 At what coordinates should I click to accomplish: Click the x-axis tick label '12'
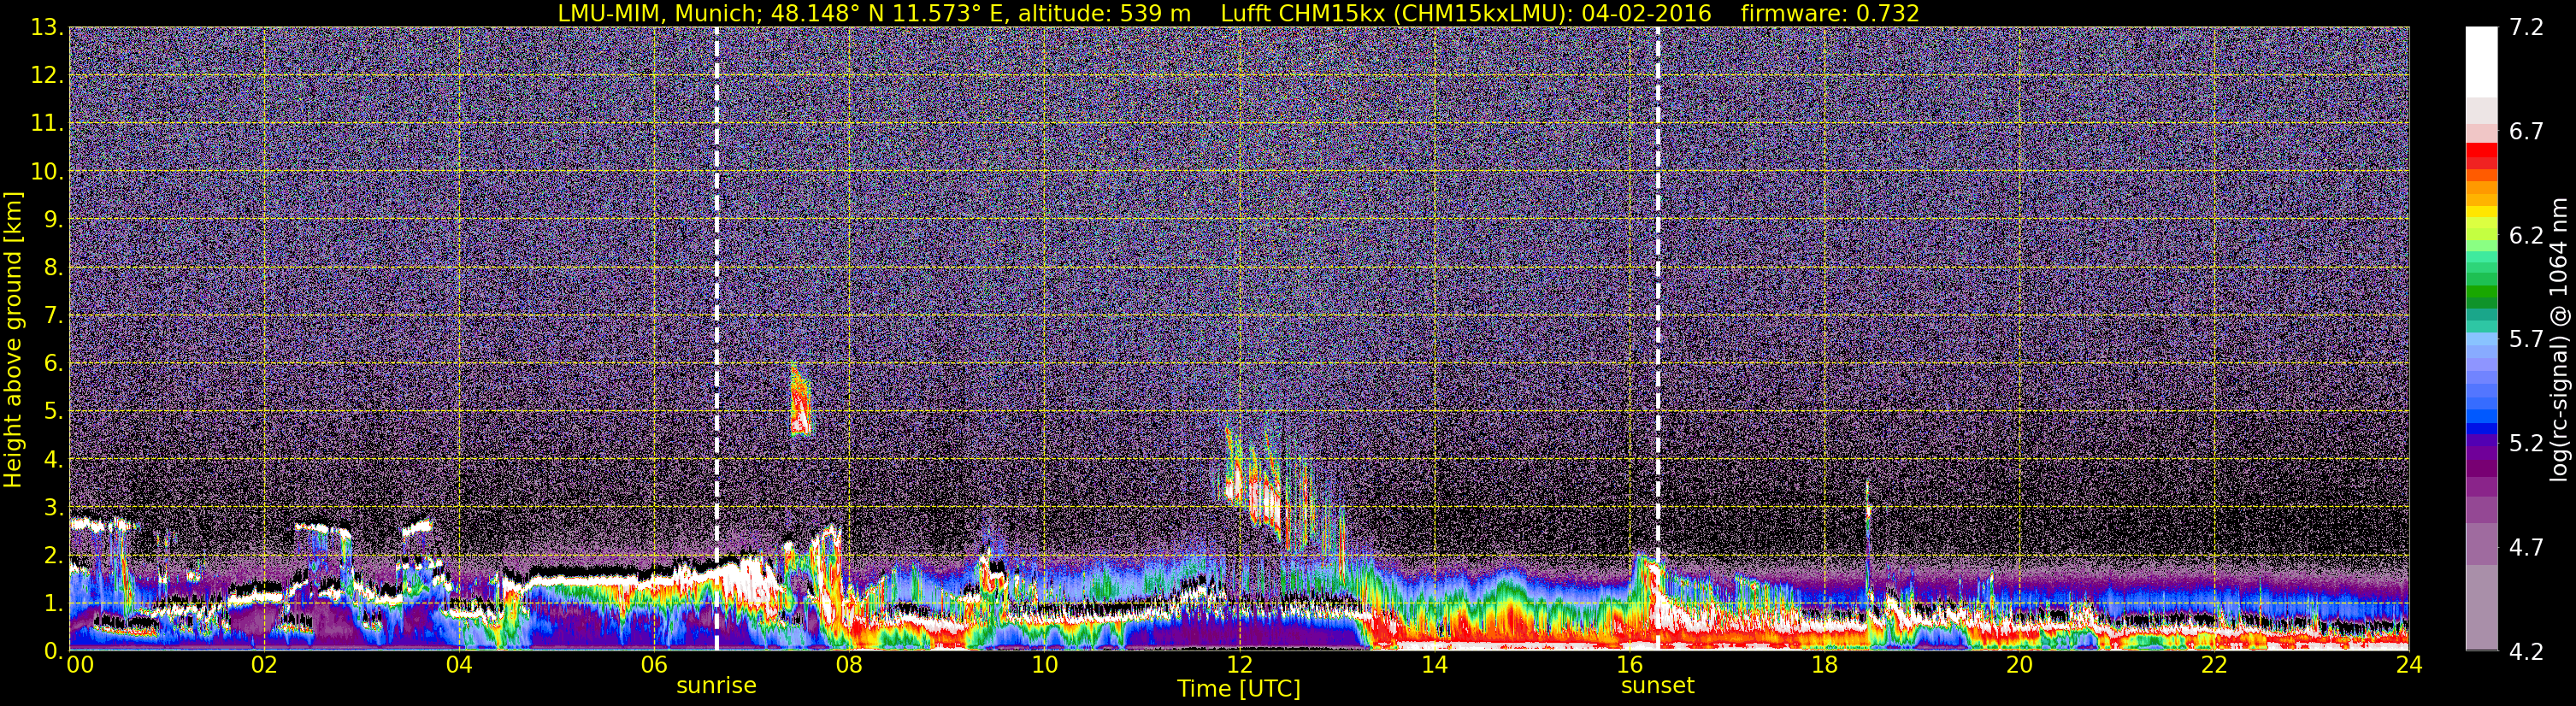point(1239,666)
